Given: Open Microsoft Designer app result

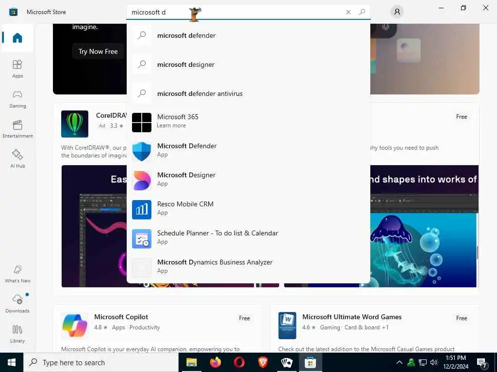Looking at the screenshot, I should (x=248, y=181).
